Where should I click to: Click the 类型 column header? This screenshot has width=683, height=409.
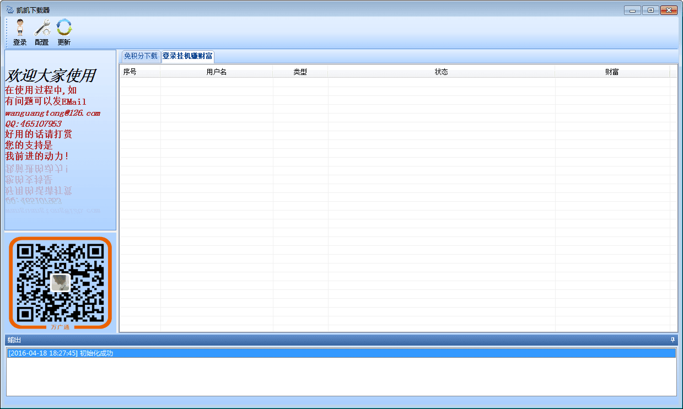pos(300,72)
